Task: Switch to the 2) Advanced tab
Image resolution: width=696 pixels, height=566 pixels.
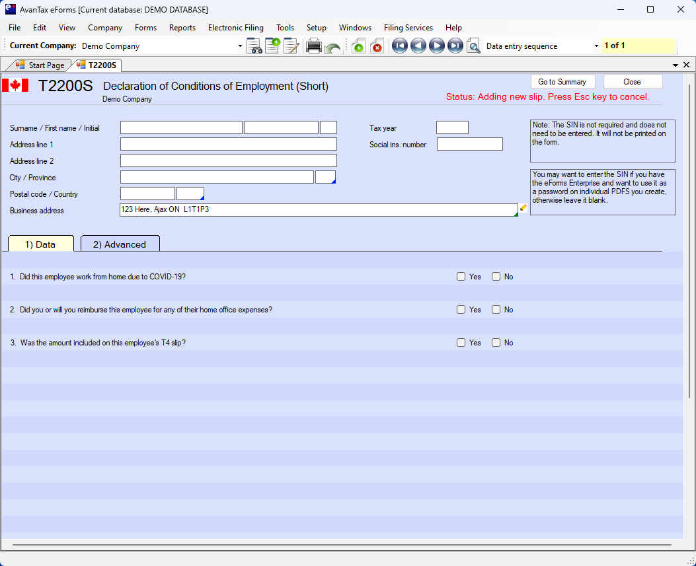Action: [x=120, y=244]
